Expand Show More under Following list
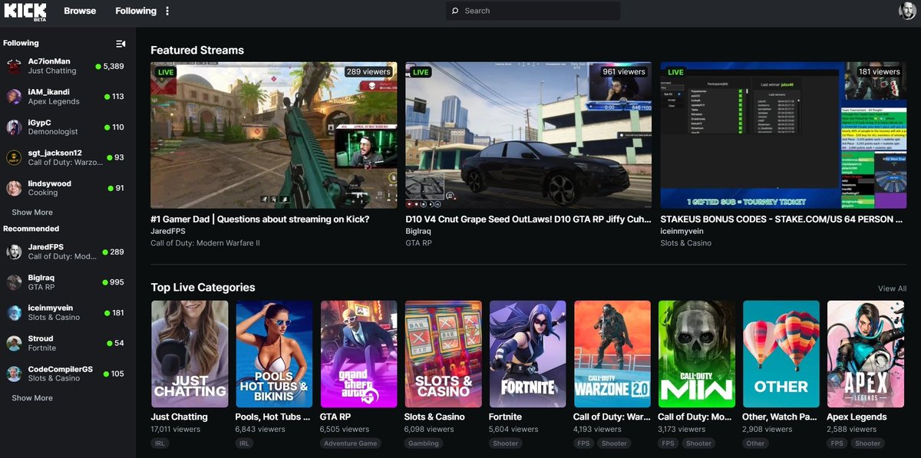This screenshot has width=921, height=458. coord(32,213)
